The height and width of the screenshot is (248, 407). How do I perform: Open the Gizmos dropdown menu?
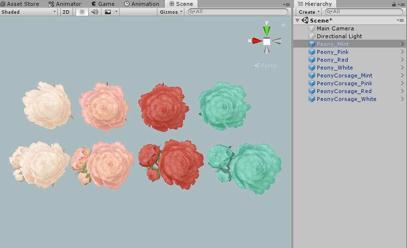click(171, 12)
